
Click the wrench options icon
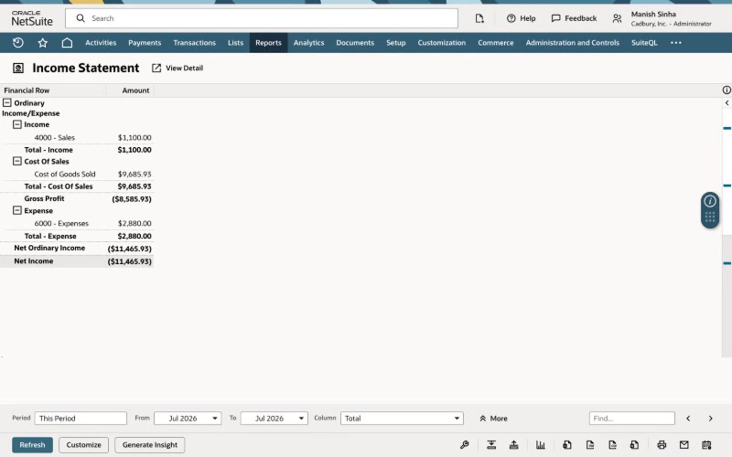coord(464,445)
